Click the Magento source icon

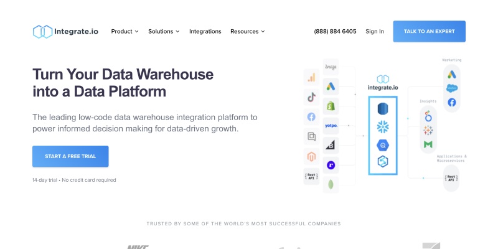click(312, 157)
